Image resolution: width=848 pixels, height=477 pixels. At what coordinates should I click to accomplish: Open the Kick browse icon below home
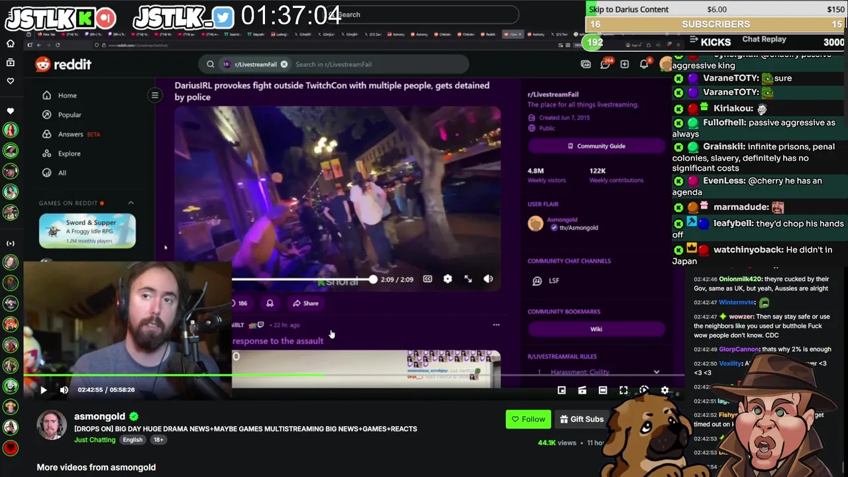pos(10,62)
